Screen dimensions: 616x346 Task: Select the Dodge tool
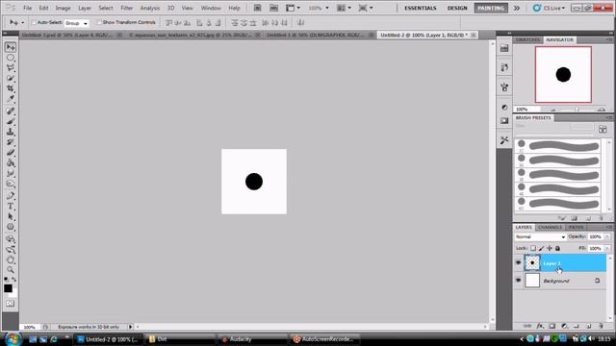[x=11, y=184]
